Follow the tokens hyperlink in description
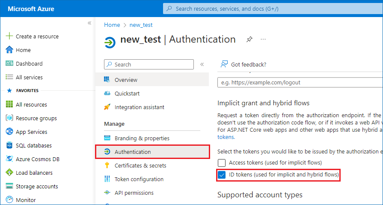Screen dimensions: 383x205 (226, 137)
